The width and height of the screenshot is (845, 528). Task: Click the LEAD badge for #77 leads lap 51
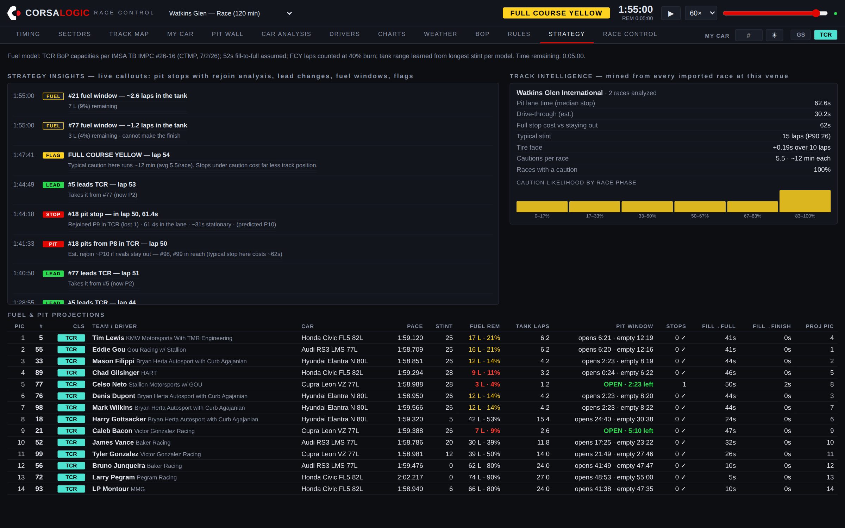click(x=53, y=274)
